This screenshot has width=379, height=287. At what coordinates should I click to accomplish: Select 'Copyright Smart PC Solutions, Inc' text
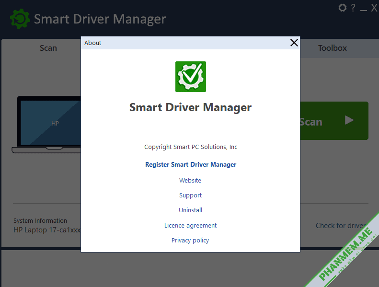point(191,147)
